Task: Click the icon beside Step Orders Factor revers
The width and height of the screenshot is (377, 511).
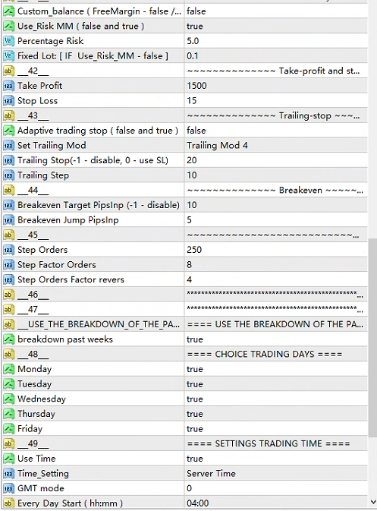Action: (x=9, y=280)
